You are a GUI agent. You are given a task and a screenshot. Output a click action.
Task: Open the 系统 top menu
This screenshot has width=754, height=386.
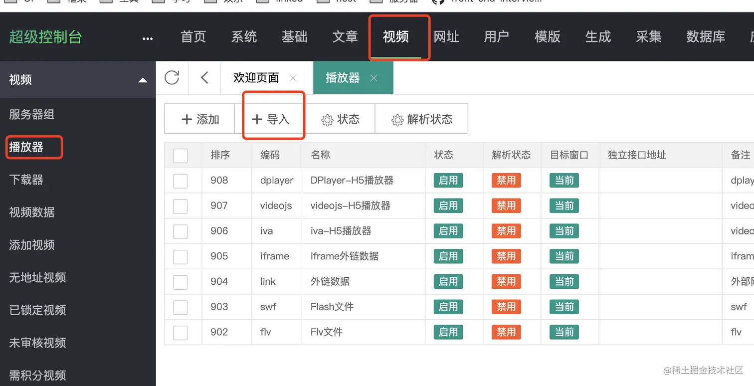click(244, 37)
